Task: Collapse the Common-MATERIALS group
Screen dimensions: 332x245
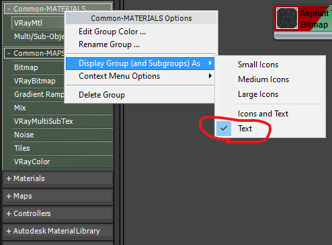Action: tap(9, 9)
